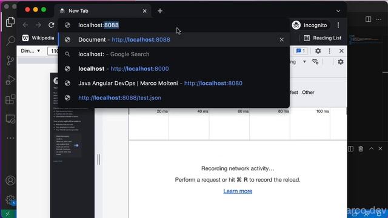Open Chrome tab search chevron
The image size is (388, 218).
pyautogui.click(x=338, y=11)
